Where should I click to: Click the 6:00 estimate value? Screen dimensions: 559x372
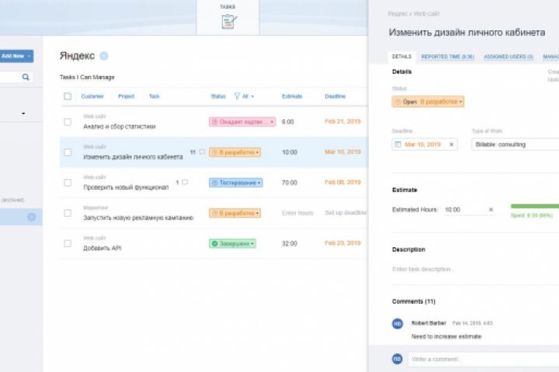[288, 122]
